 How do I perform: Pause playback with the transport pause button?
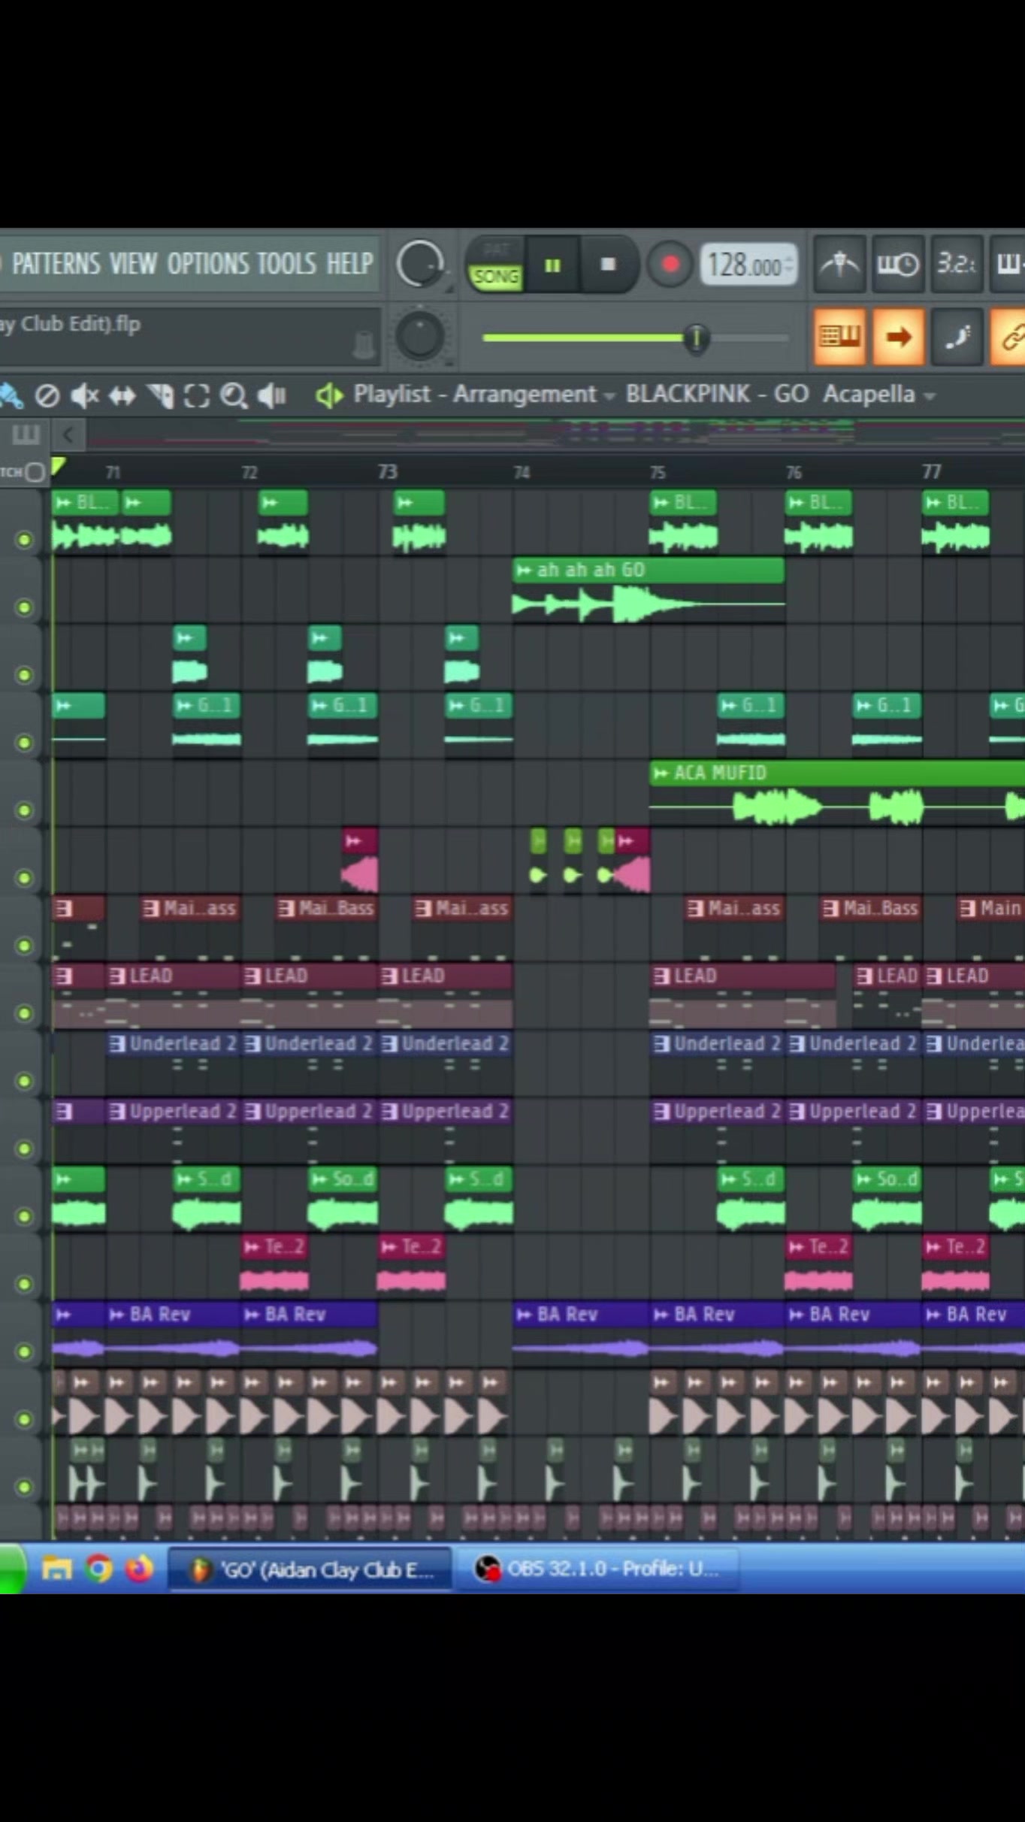click(552, 265)
